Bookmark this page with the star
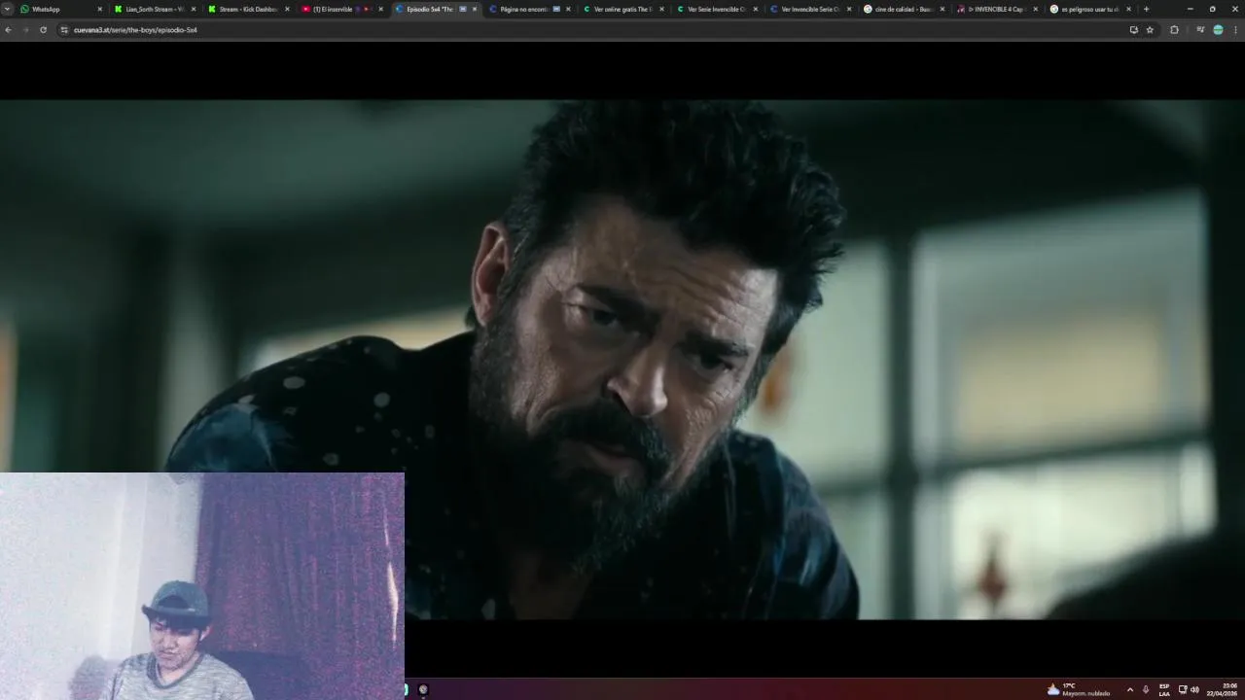The width and height of the screenshot is (1245, 700). coord(1150,30)
